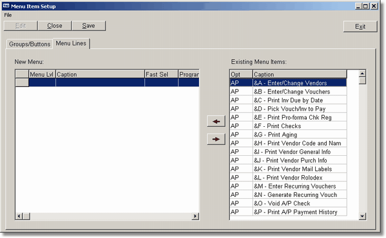386x238 pixels.
Task: Click the Save button
Action: 88,25
